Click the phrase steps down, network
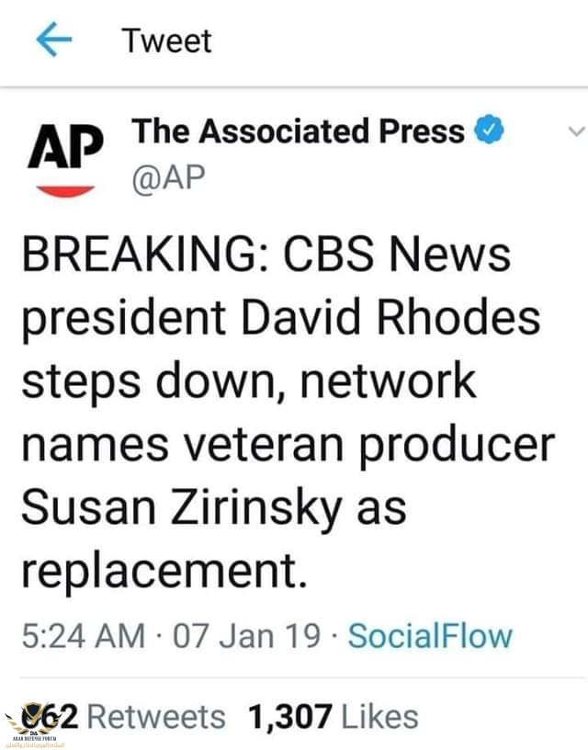This screenshot has width=588, height=750. 248,382
